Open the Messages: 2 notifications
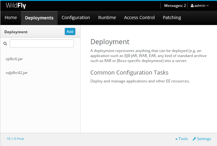 pos(175,6)
